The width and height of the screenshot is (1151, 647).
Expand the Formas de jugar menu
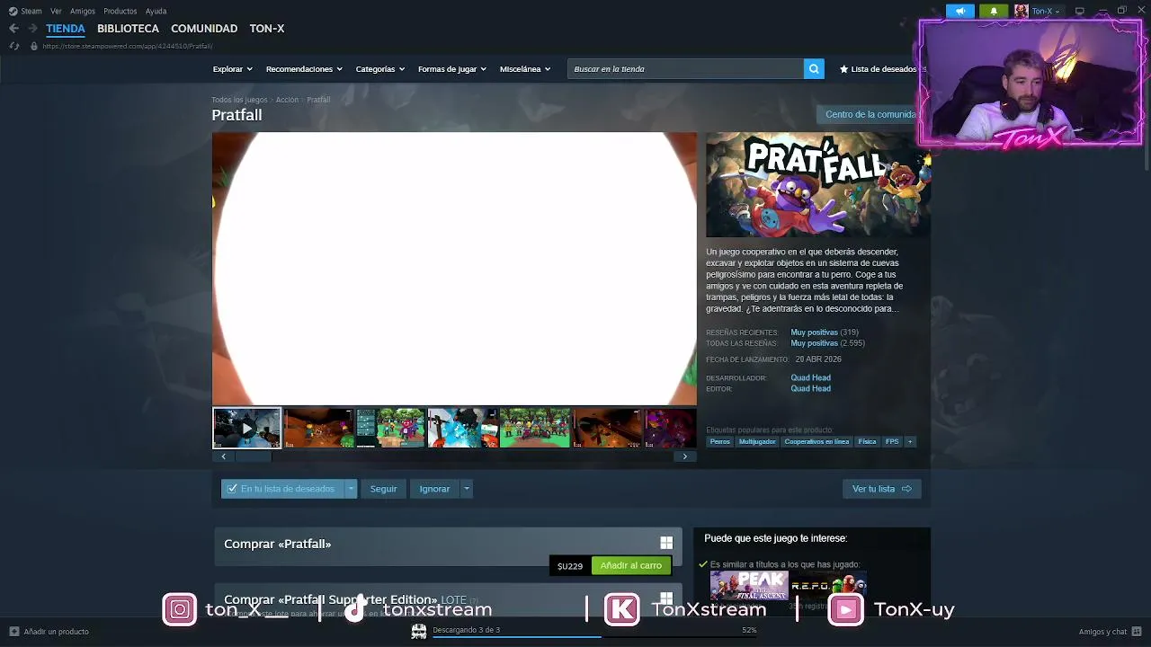point(451,69)
